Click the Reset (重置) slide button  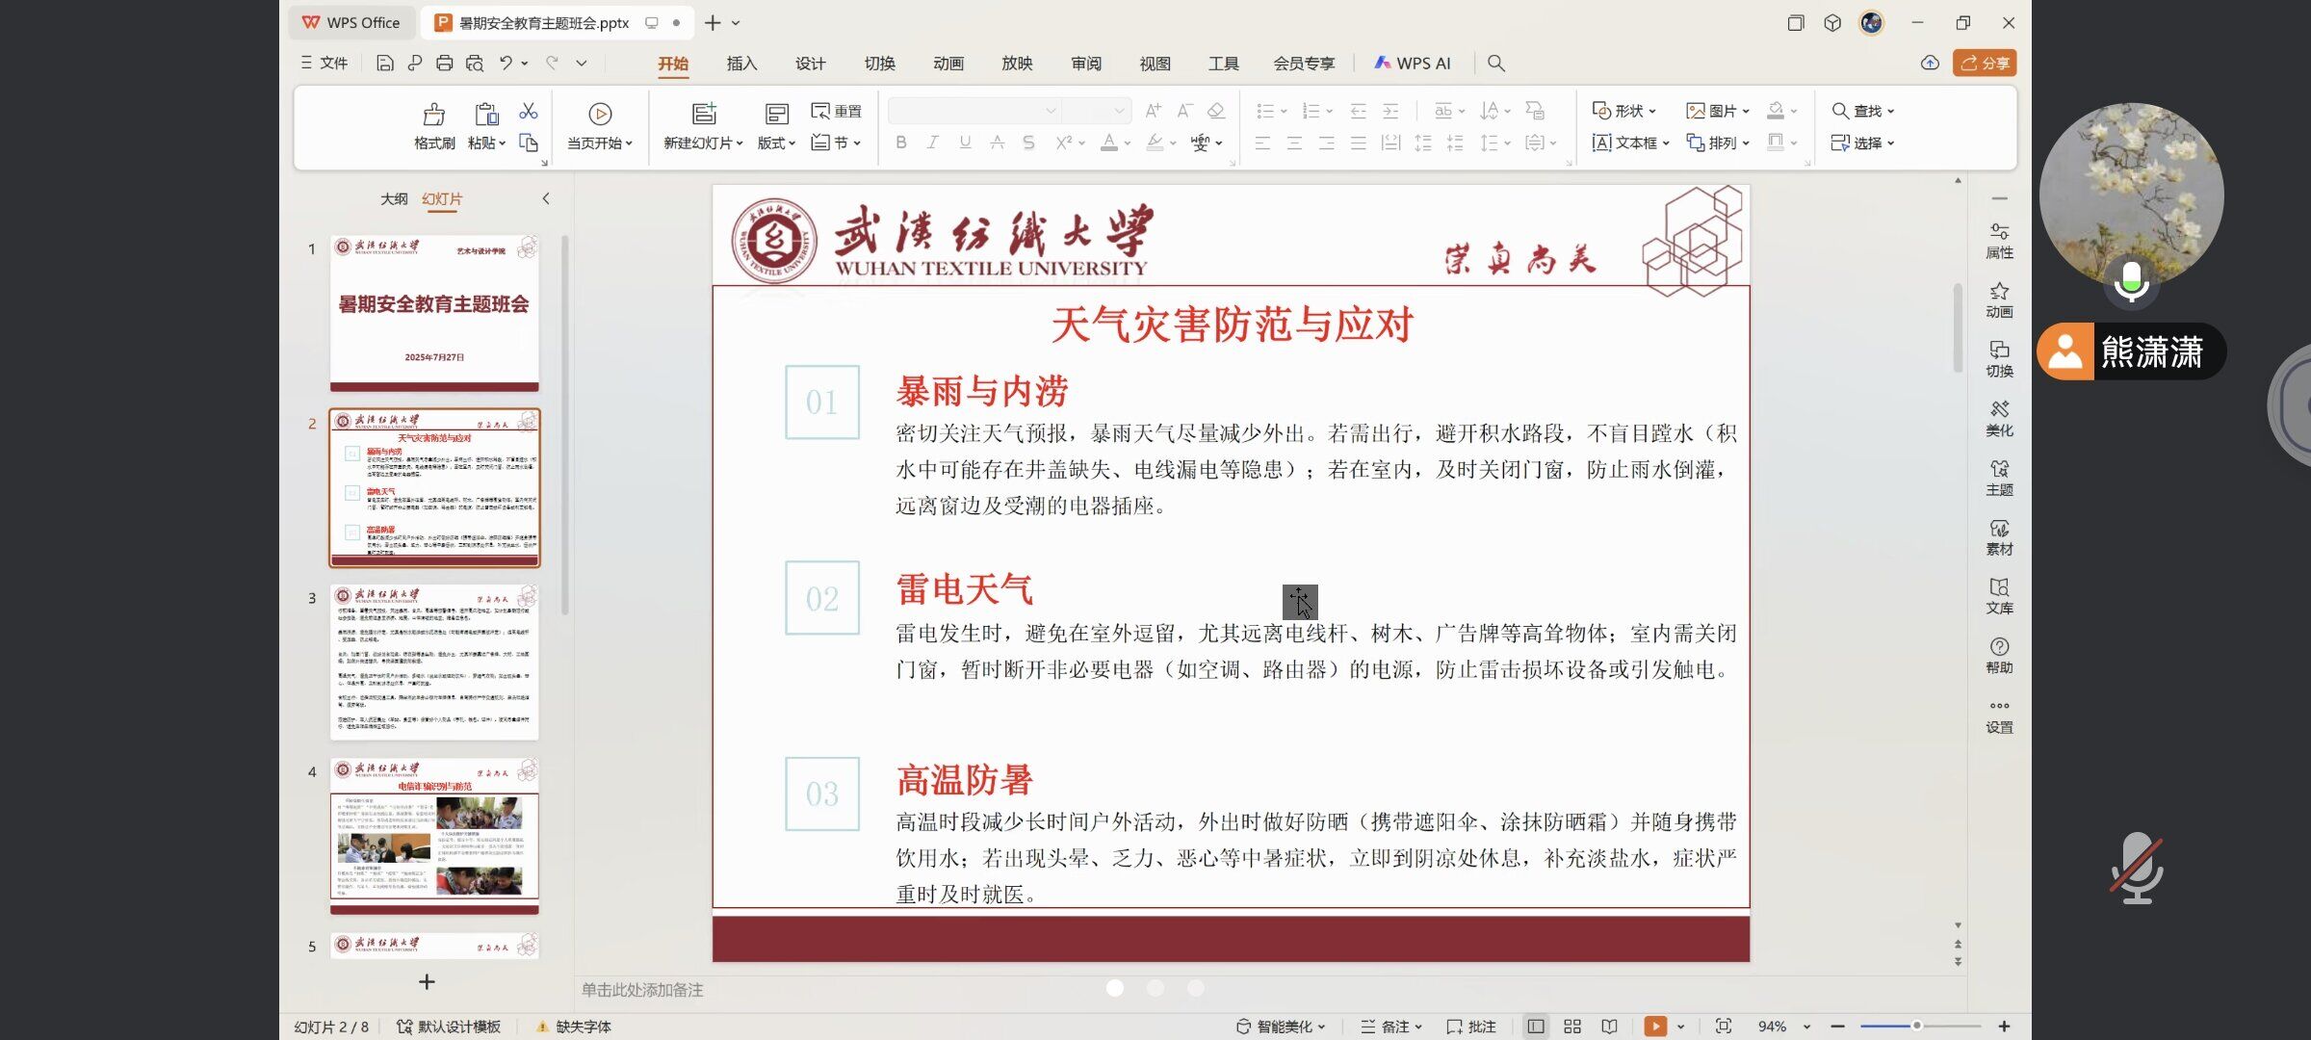click(x=836, y=111)
